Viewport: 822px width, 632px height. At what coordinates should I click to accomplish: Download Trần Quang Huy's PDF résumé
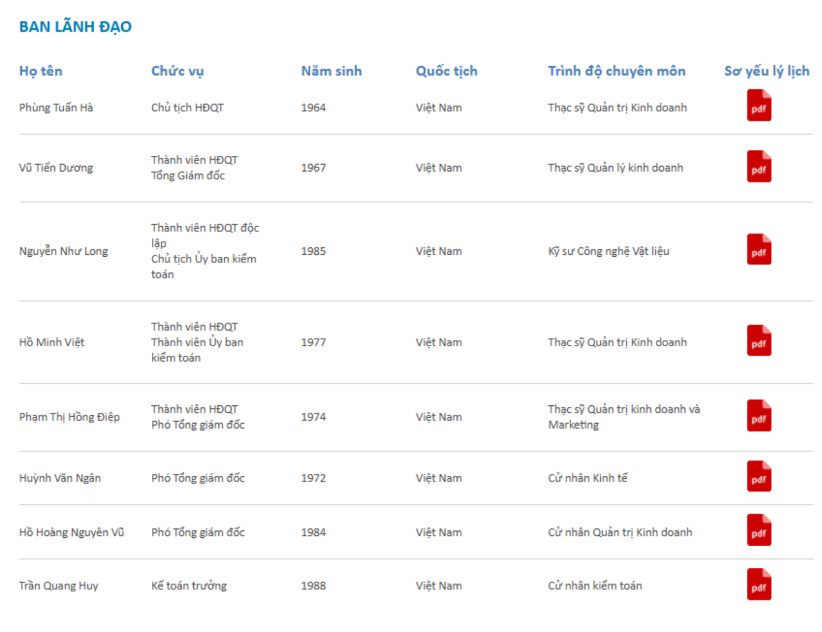pos(758,584)
